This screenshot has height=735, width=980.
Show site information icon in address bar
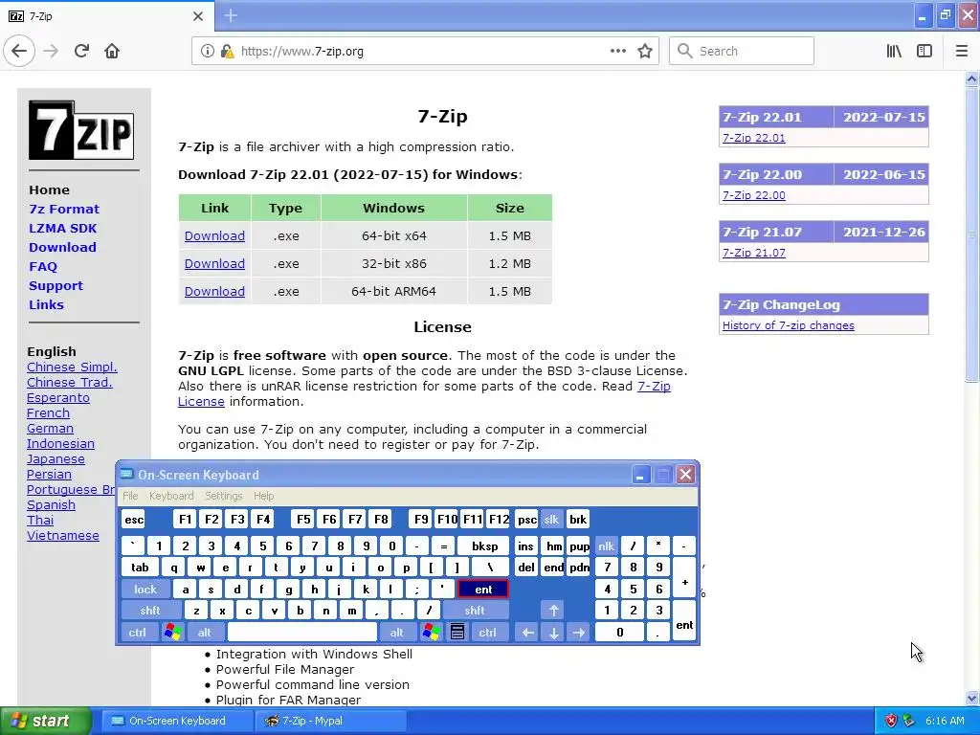pyautogui.click(x=207, y=52)
